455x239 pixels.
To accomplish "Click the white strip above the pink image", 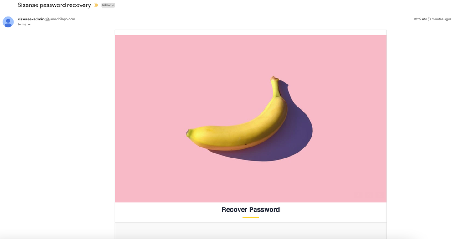I will pyautogui.click(x=251, y=32).
